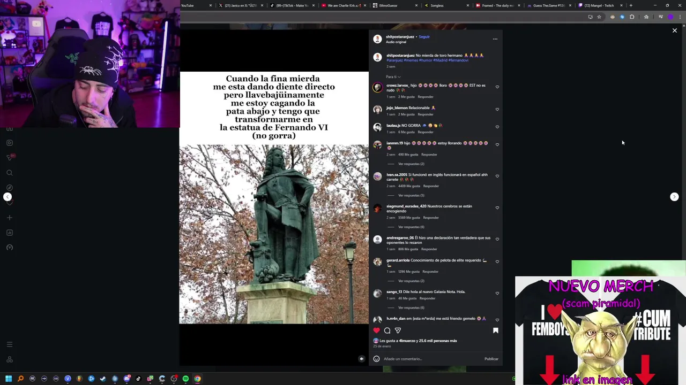Like gerard.arriola's comment

click(x=497, y=261)
